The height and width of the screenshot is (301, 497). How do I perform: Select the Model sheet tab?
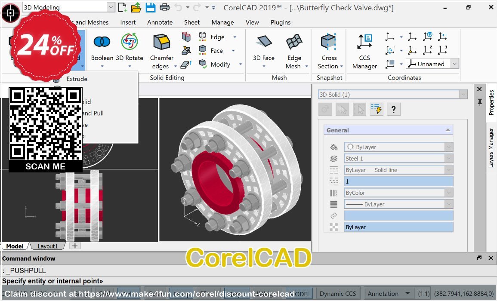15,246
